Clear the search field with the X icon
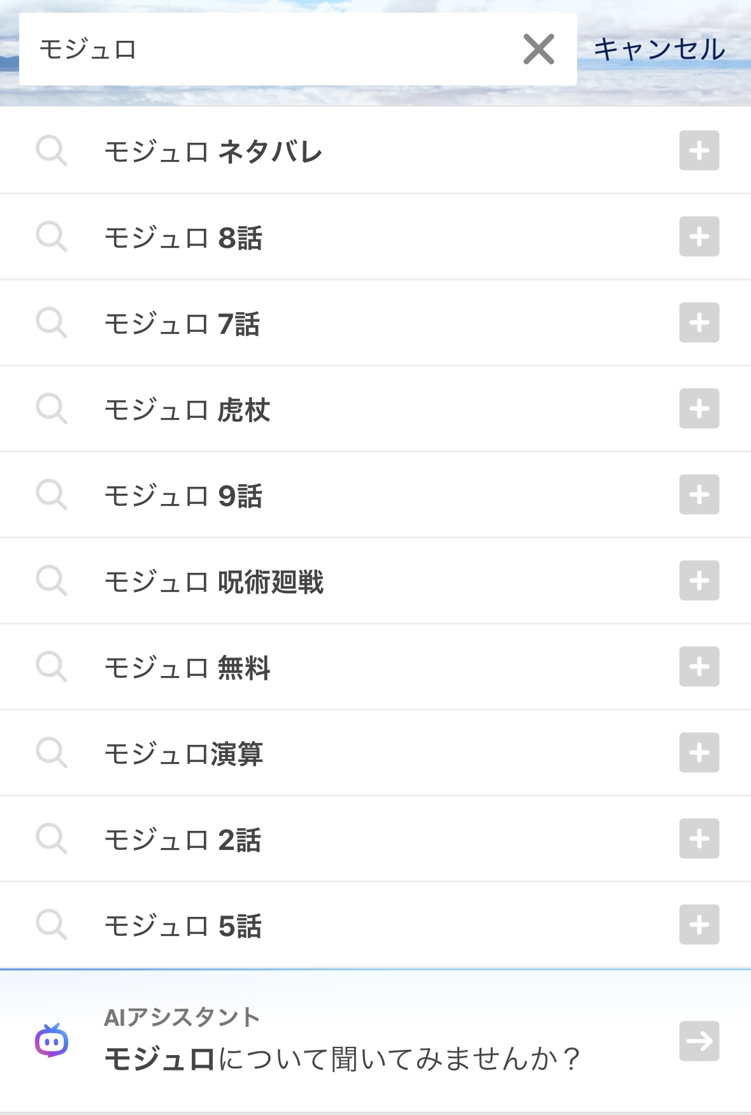 [538, 50]
